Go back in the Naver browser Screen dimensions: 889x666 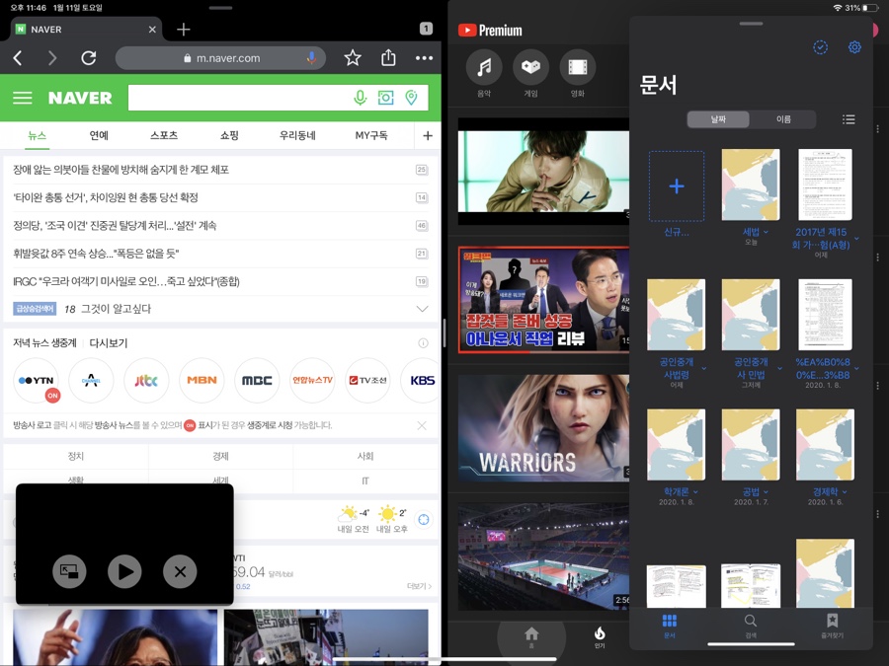pos(18,58)
